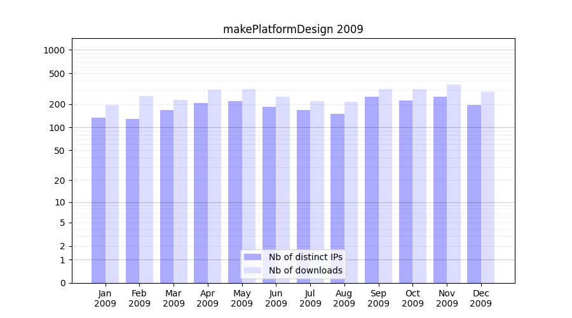Select the Aug 2009 distinct IPs bar
Image resolution: width=572 pixels, height=318 pixels.
(337, 198)
